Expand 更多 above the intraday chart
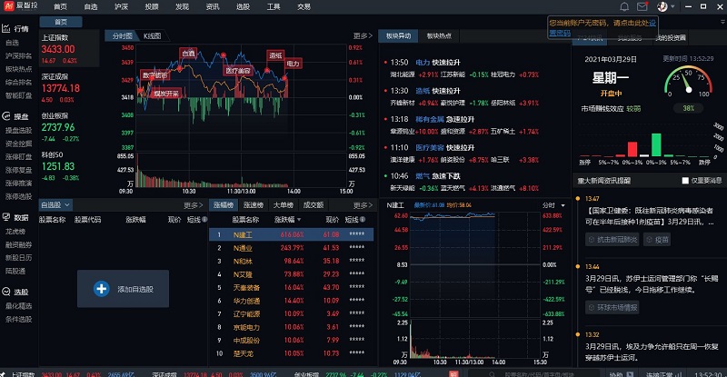 point(363,35)
